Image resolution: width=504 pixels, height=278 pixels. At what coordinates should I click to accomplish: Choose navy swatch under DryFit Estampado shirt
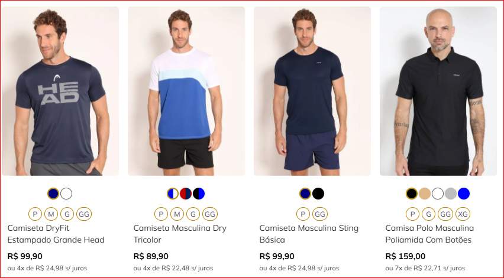tap(53, 194)
